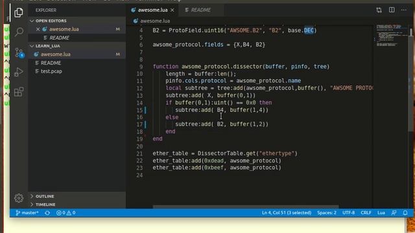Select the Lua language mode
Screen dimensions: 415x233
point(381,213)
